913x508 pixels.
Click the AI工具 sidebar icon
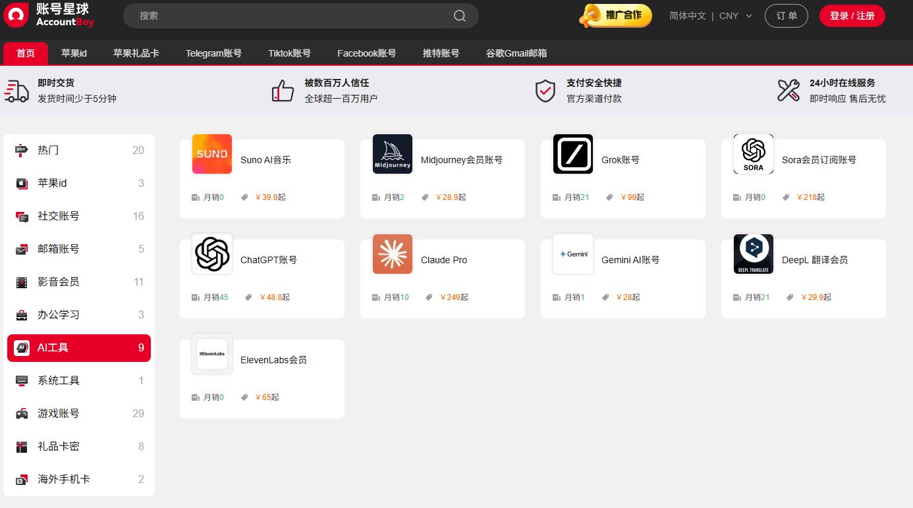tap(22, 347)
